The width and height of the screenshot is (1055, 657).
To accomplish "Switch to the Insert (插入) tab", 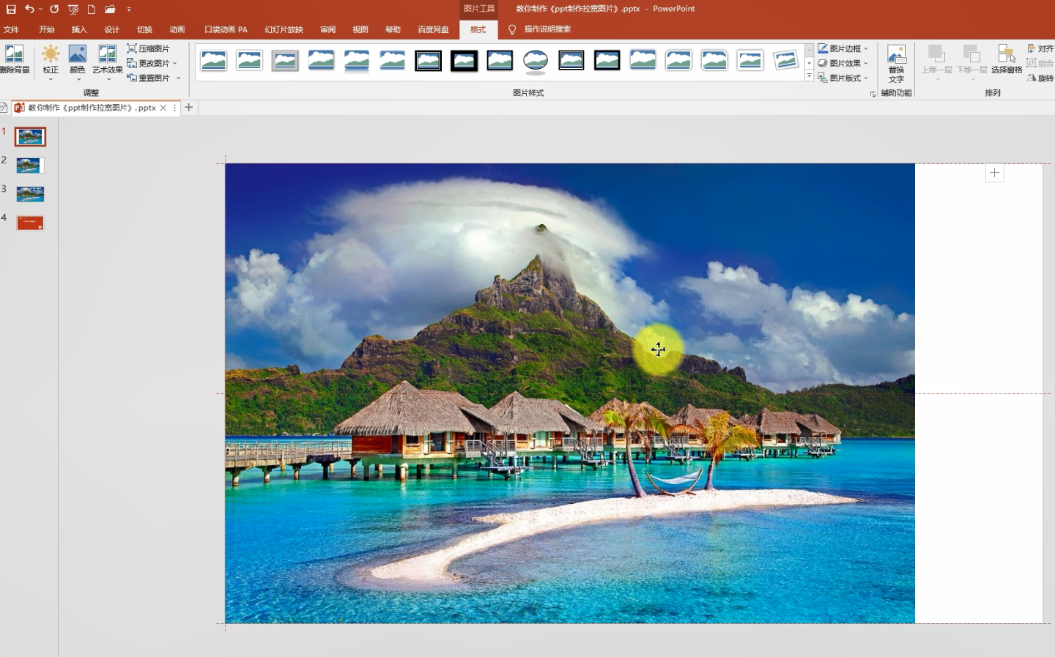I will [79, 29].
